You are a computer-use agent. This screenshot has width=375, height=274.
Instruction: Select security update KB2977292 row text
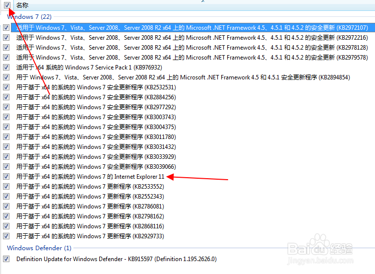96,107
